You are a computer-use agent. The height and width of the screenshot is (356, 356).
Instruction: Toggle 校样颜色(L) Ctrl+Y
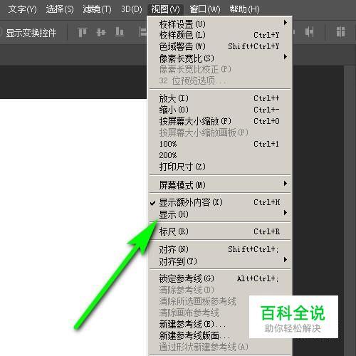(220, 35)
